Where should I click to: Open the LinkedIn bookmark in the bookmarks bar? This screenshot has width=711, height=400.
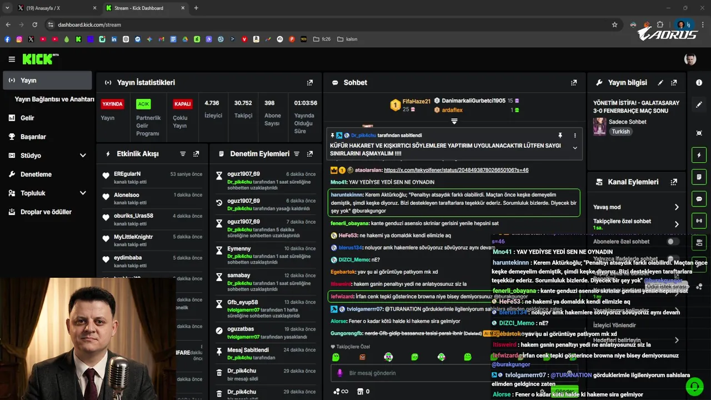(x=114, y=39)
